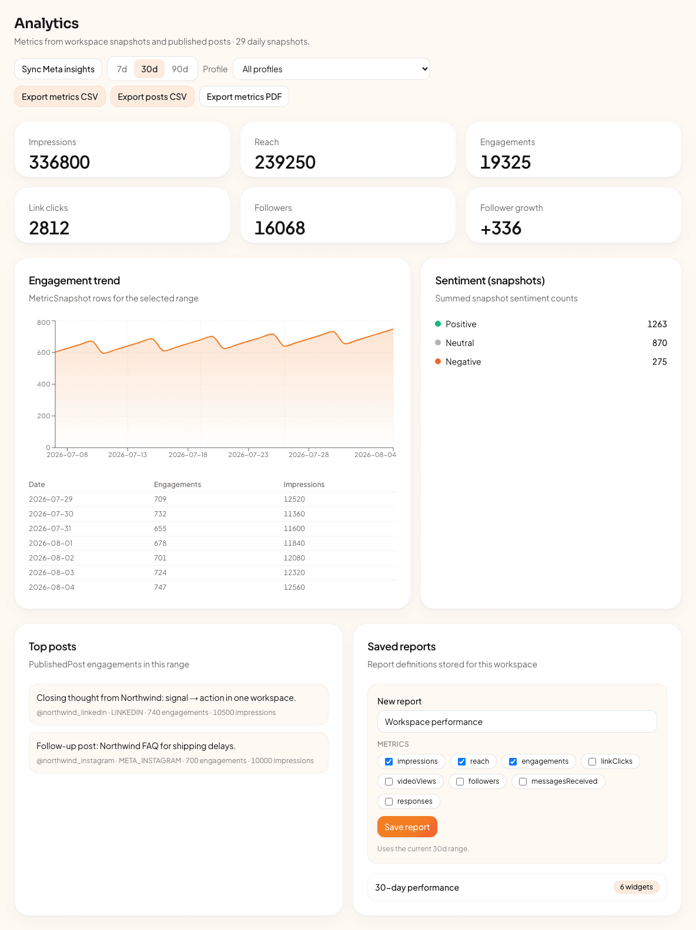This screenshot has height=930, width=696.
Task: Click the Followers 16068 card
Action: coord(348,215)
